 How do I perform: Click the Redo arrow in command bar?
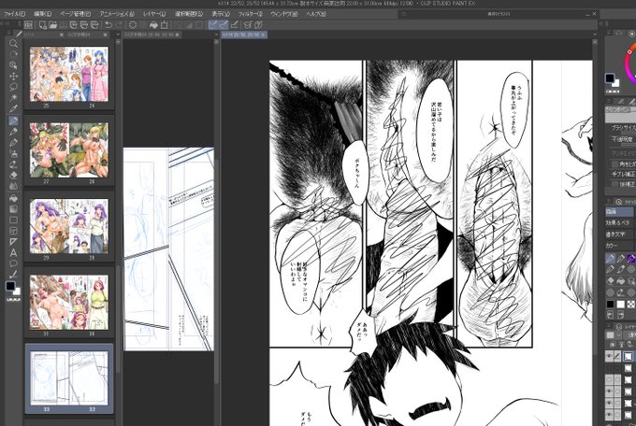click(x=119, y=25)
